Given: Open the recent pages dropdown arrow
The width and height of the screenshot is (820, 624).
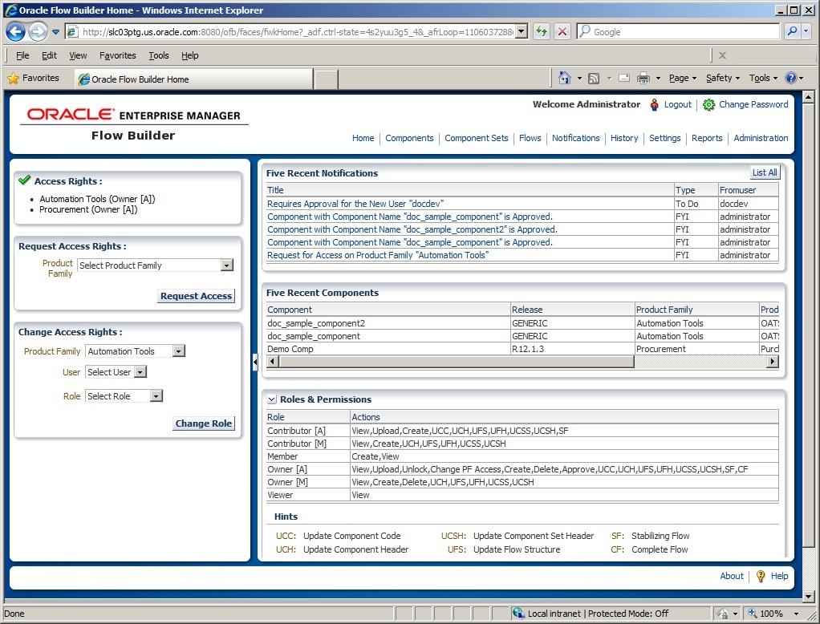Looking at the screenshot, I should (x=55, y=32).
